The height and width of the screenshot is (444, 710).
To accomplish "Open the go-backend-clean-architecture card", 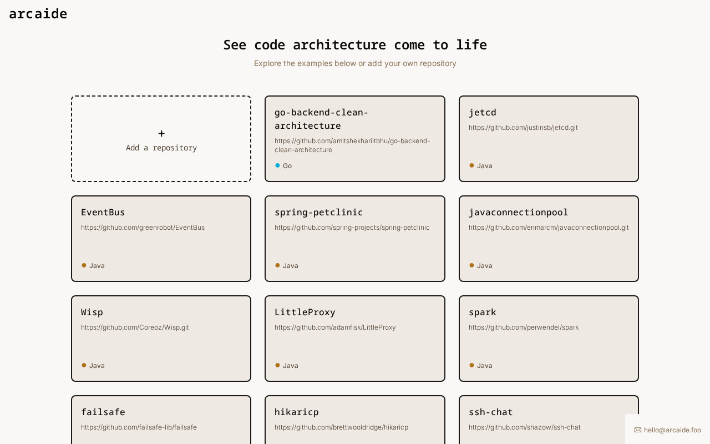I will pos(355,139).
